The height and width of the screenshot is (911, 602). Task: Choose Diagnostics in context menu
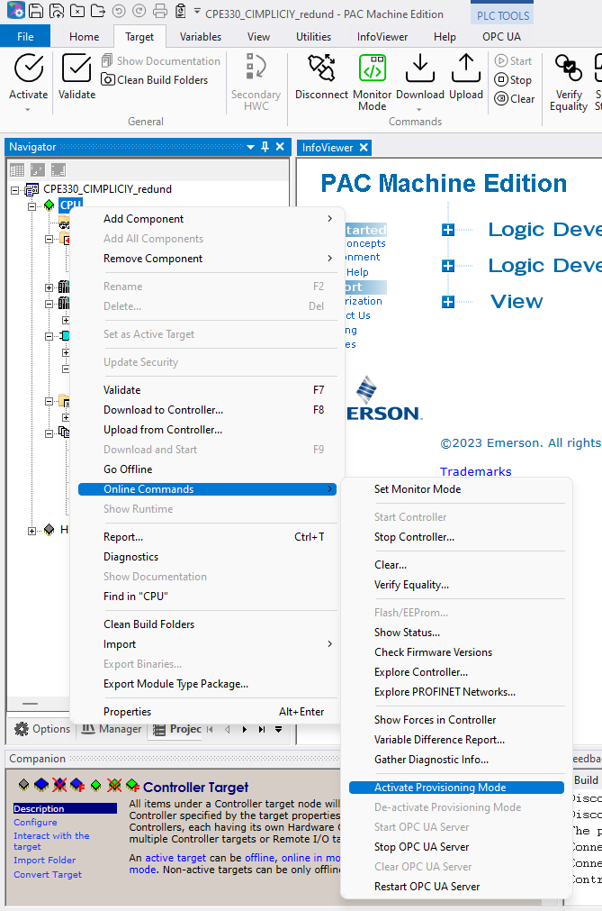point(207,557)
